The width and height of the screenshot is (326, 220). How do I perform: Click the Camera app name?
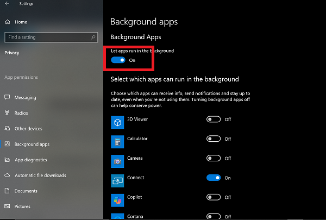tap(135, 158)
